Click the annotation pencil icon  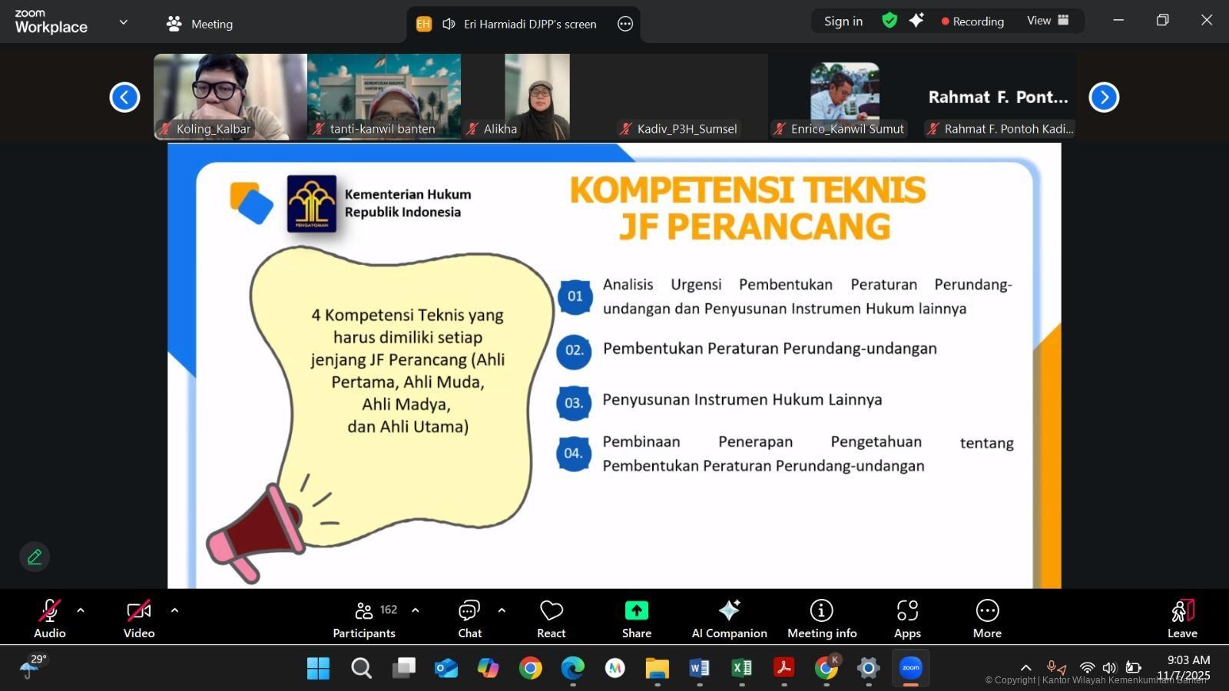pyautogui.click(x=35, y=557)
